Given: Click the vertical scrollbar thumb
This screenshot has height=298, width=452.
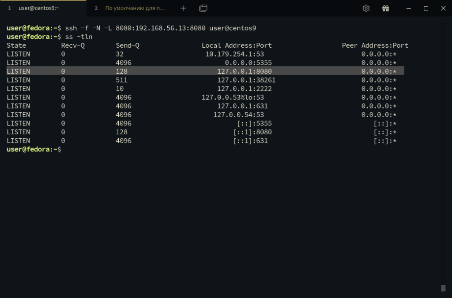Looking at the screenshot, I should click(443, 288).
